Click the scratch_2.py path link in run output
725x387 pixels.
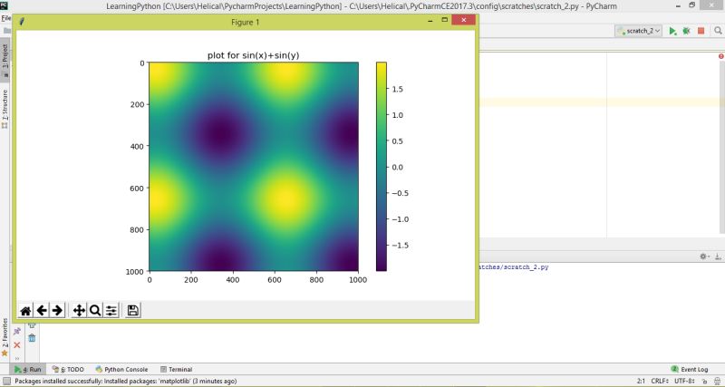(x=514, y=267)
